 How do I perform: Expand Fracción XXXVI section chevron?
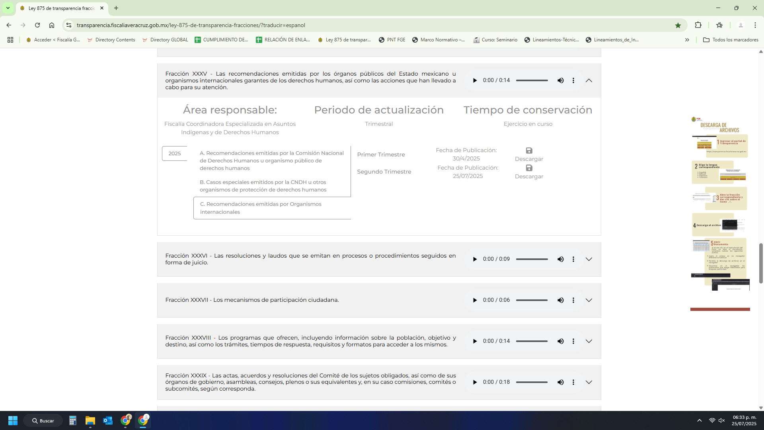point(589,259)
